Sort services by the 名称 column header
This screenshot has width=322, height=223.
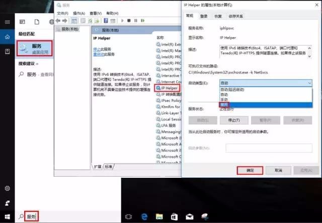pos(160,38)
